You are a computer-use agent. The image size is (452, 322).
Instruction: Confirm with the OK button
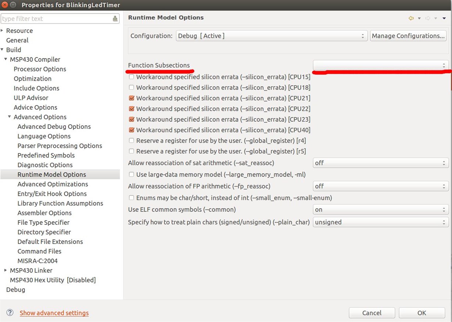[x=422, y=313]
